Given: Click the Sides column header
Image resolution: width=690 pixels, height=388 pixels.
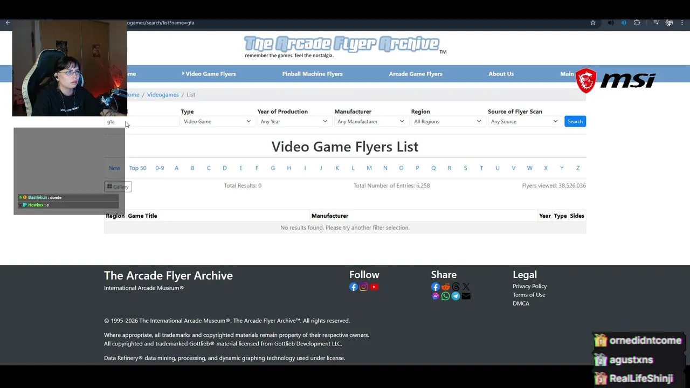Looking at the screenshot, I should point(577,216).
